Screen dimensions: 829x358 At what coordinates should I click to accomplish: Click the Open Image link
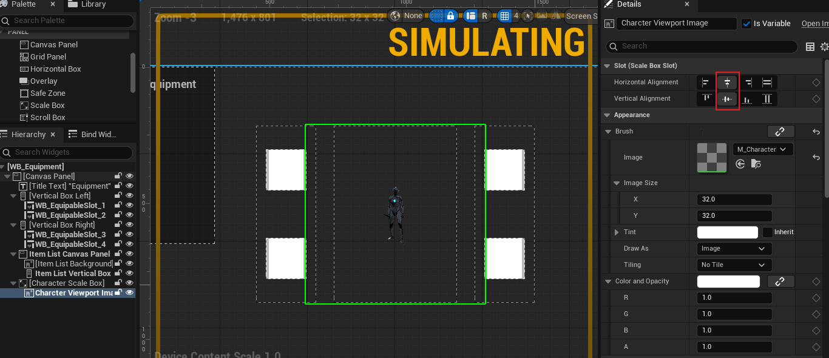815,24
